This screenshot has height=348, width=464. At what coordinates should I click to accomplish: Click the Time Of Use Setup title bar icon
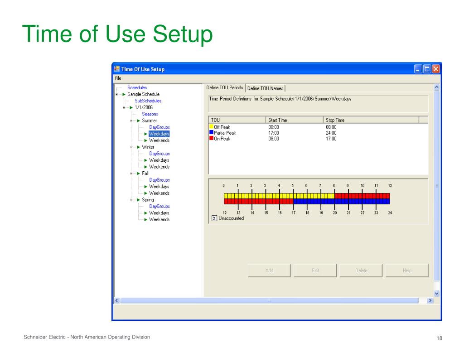(117, 68)
